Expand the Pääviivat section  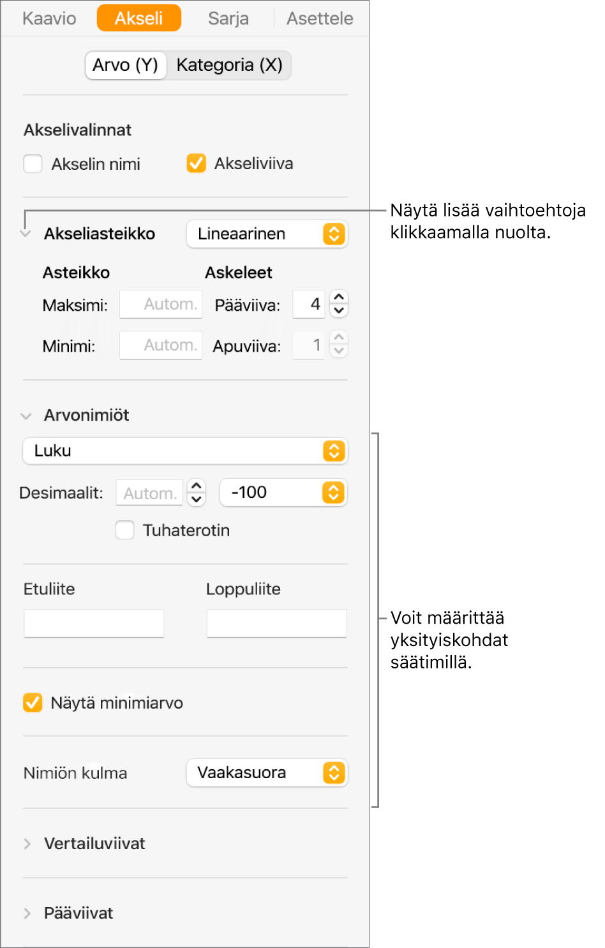click(27, 914)
